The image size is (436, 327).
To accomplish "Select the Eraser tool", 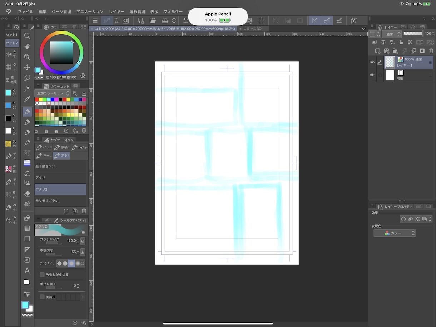I will (x=27, y=194).
